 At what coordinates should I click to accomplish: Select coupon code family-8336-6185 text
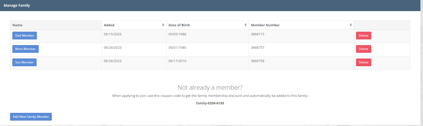click(x=210, y=103)
